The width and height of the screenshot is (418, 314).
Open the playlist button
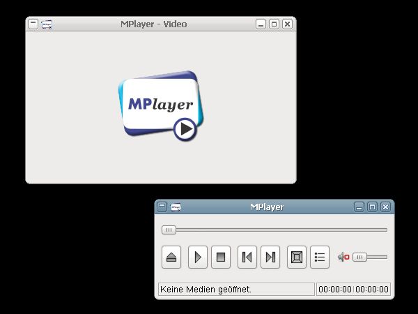pos(320,257)
